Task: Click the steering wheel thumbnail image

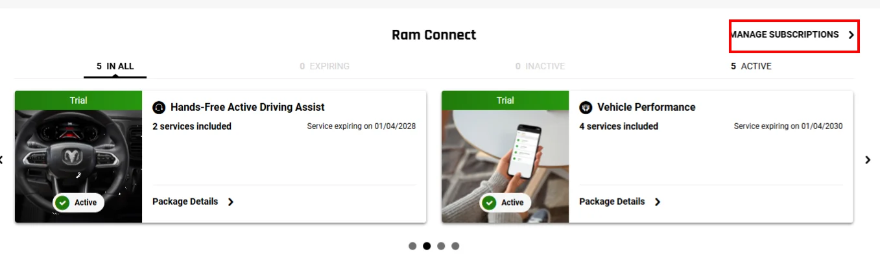Action: (78, 167)
